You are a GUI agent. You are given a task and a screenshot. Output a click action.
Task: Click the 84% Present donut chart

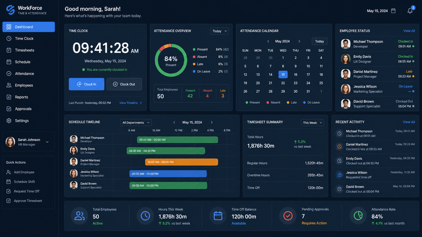click(x=171, y=61)
